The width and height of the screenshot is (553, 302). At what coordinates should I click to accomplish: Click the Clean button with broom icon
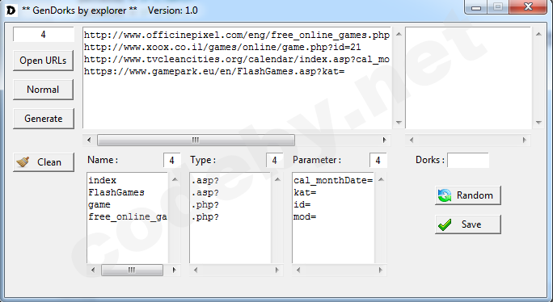pyautogui.click(x=43, y=162)
